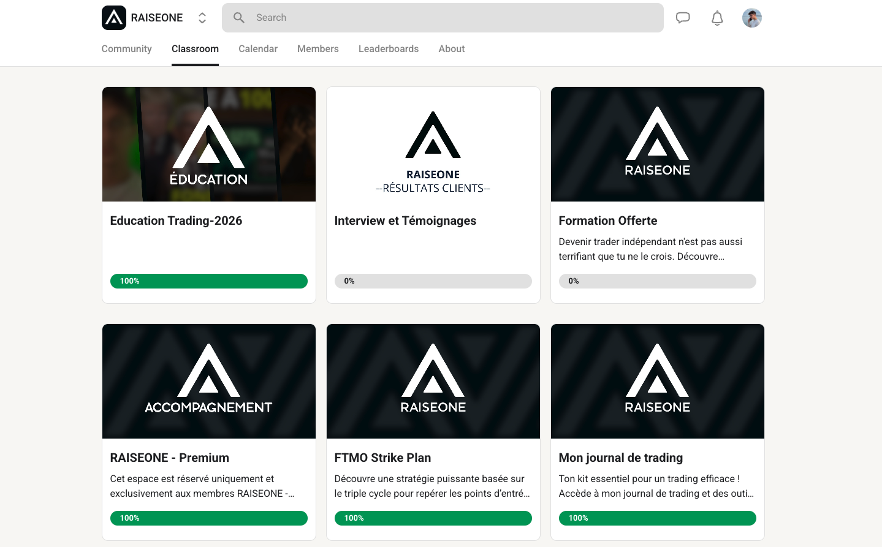Click description 'Découvre une stratégie puissante basée sur'
Image resolution: width=882 pixels, height=547 pixels.
pos(430,479)
